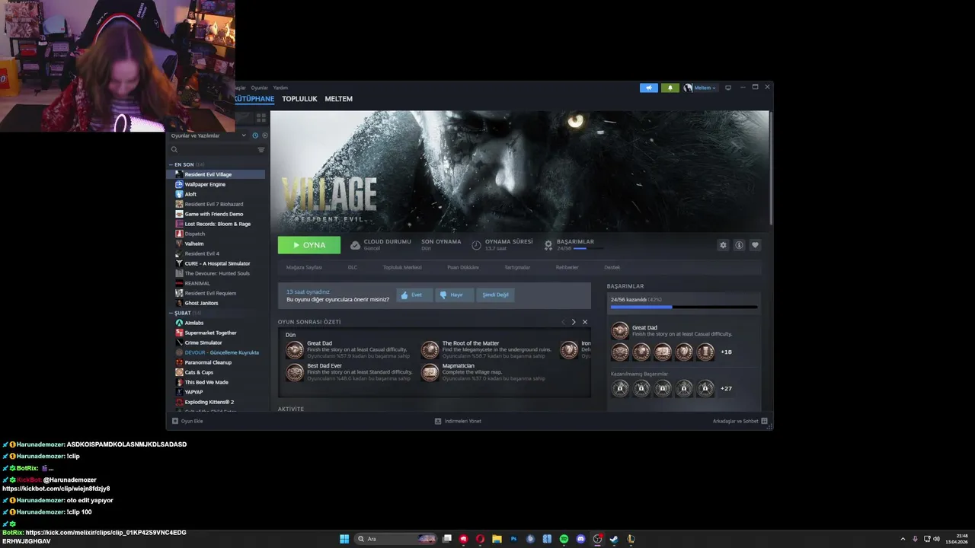Click the green OYNA play button
This screenshot has height=548, width=975.
point(309,245)
